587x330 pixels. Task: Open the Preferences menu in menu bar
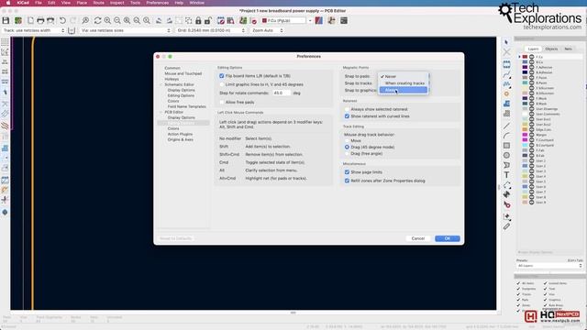click(157, 3)
